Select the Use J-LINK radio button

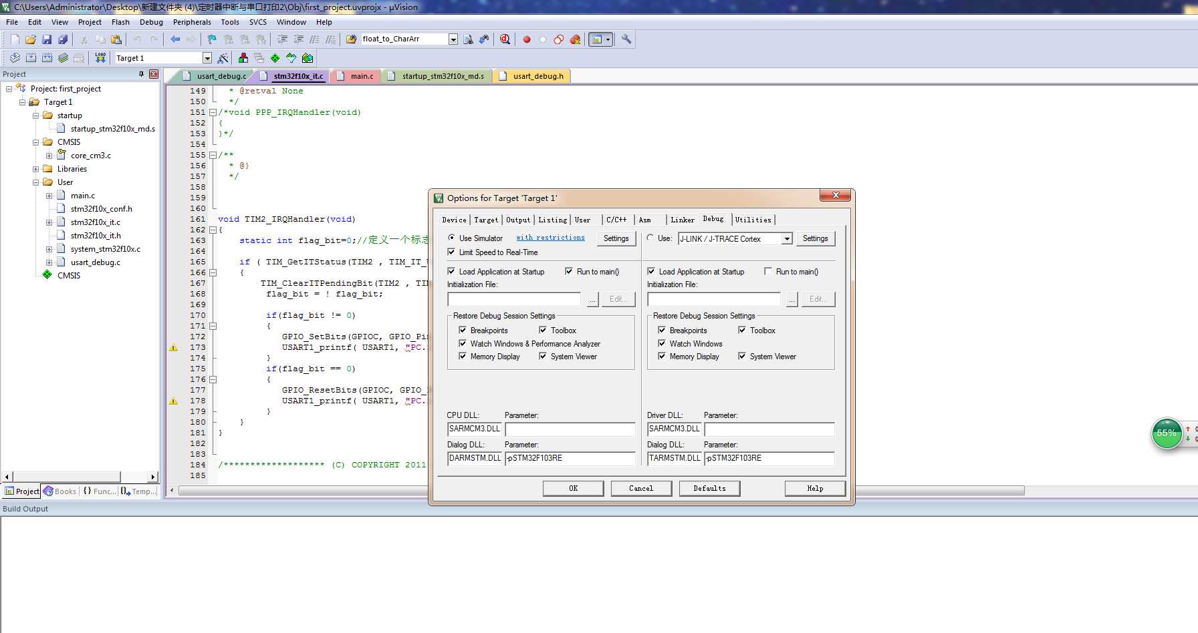click(x=650, y=238)
